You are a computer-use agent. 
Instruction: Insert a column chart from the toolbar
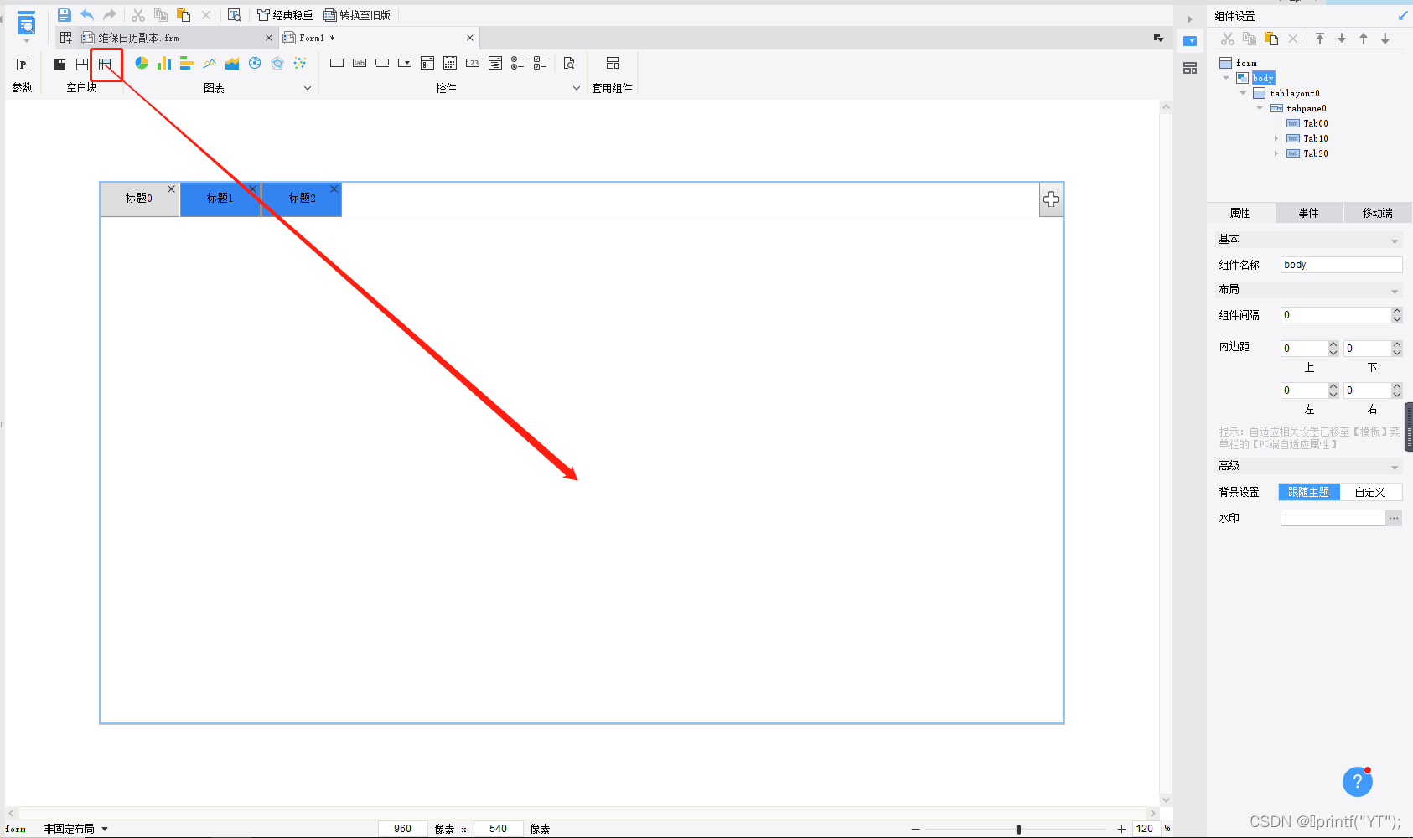point(164,63)
